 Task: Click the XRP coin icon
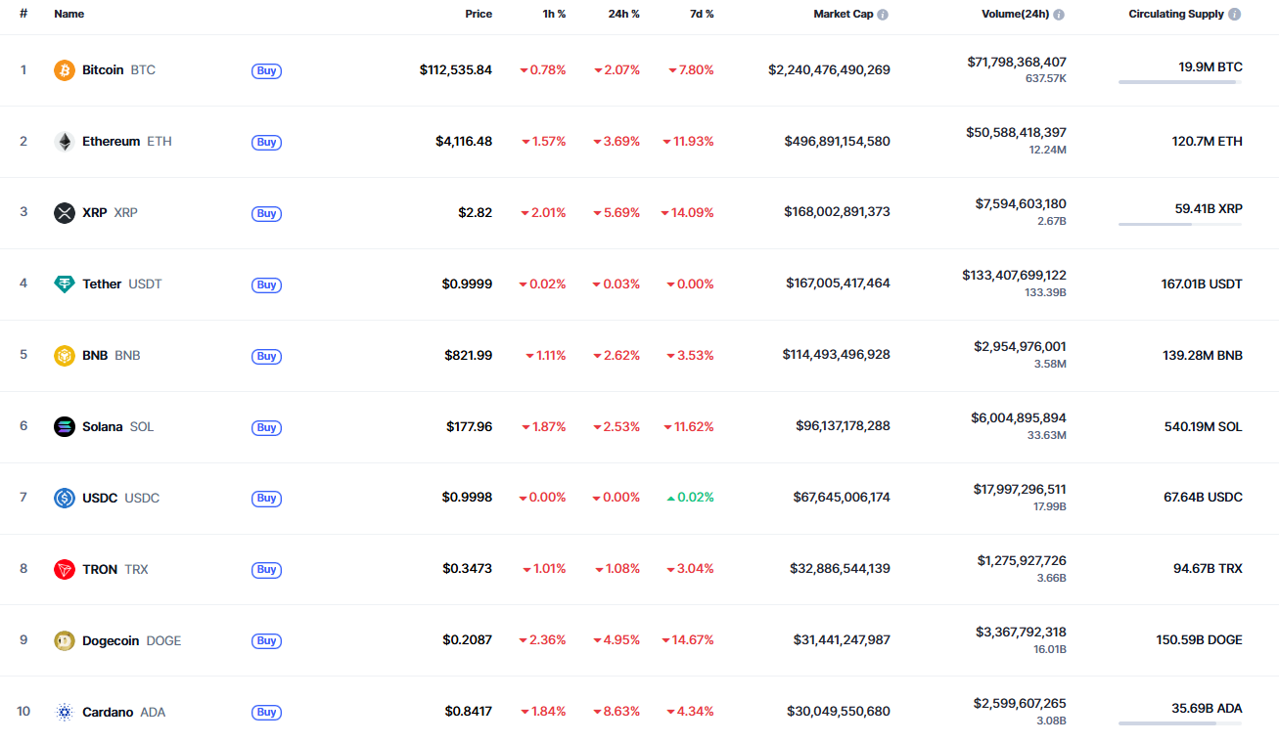[x=65, y=213]
